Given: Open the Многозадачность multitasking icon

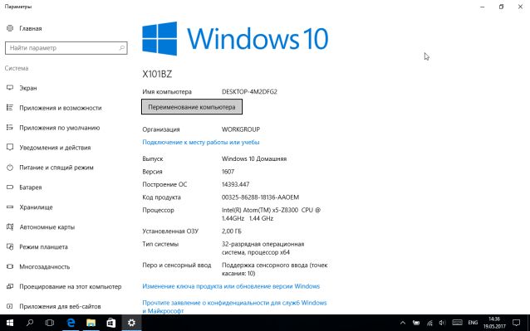Looking at the screenshot, I should (10, 266).
